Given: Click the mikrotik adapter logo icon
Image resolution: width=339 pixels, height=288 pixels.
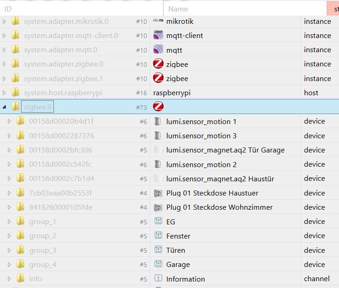Looking at the screenshot, I should tap(158, 21).
